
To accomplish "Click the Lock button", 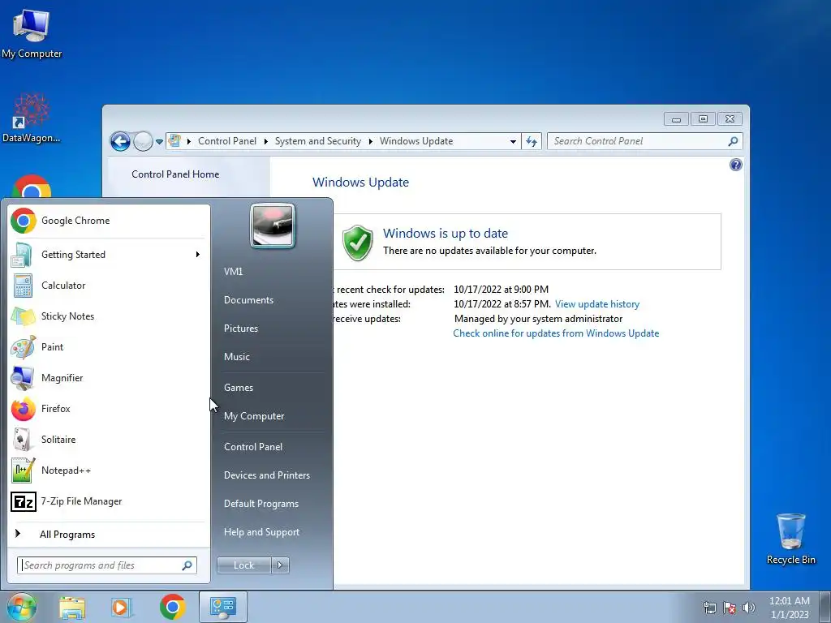I will coord(243,565).
